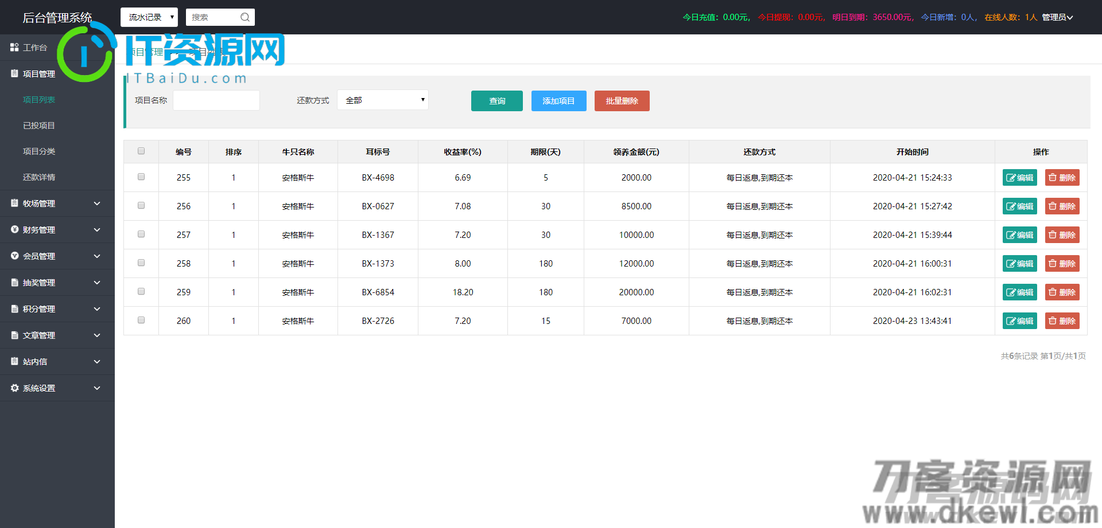Tick the checkbox for row 260
1102x528 pixels.
coord(141,320)
